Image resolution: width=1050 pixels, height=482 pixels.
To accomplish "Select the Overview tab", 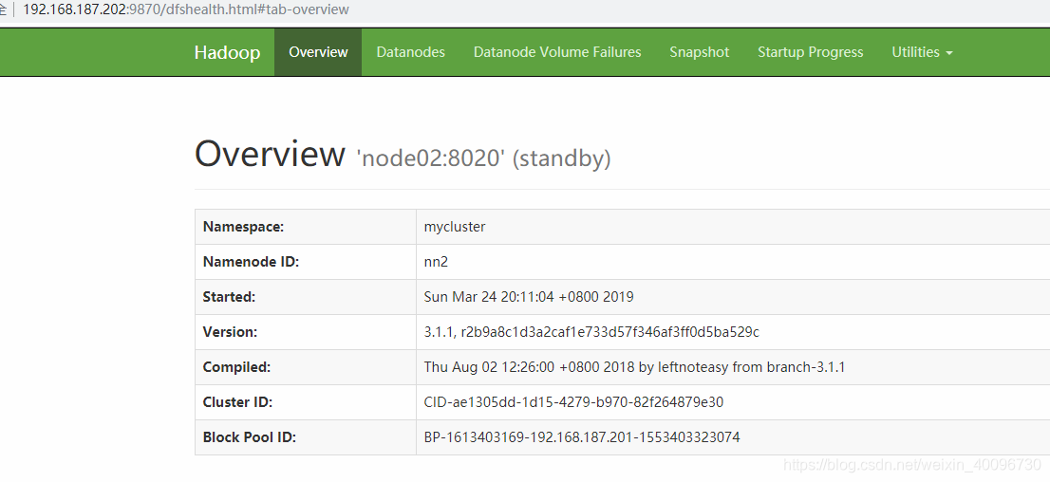I will pos(318,52).
